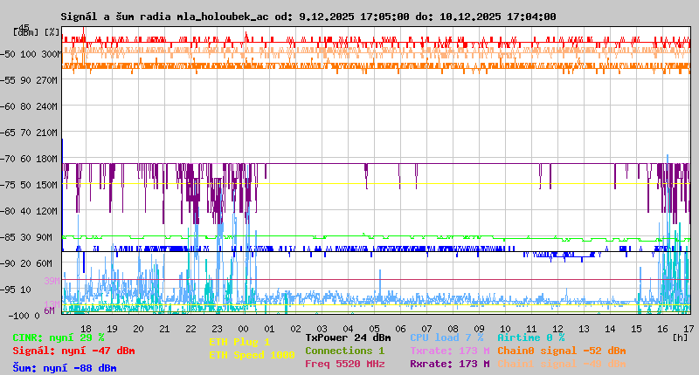The image size is (699, 375).
Task: Click the -70 dBm label on Y axis
Action: click(x=30, y=159)
